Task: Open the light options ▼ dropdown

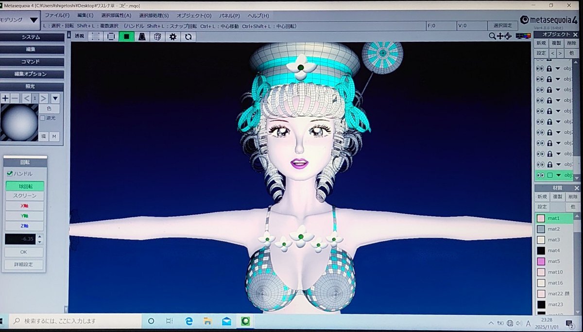Action: coord(55,98)
